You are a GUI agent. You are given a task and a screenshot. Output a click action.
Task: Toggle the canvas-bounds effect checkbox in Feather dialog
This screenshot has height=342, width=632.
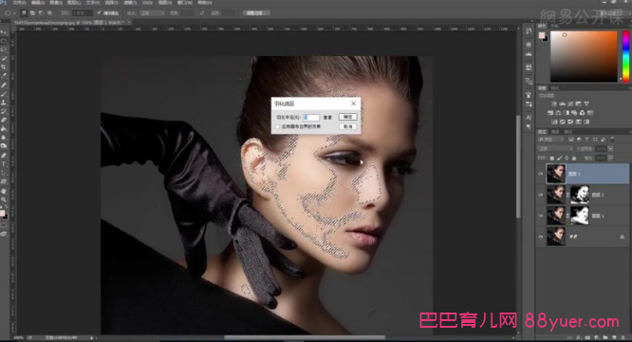coord(277,126)
